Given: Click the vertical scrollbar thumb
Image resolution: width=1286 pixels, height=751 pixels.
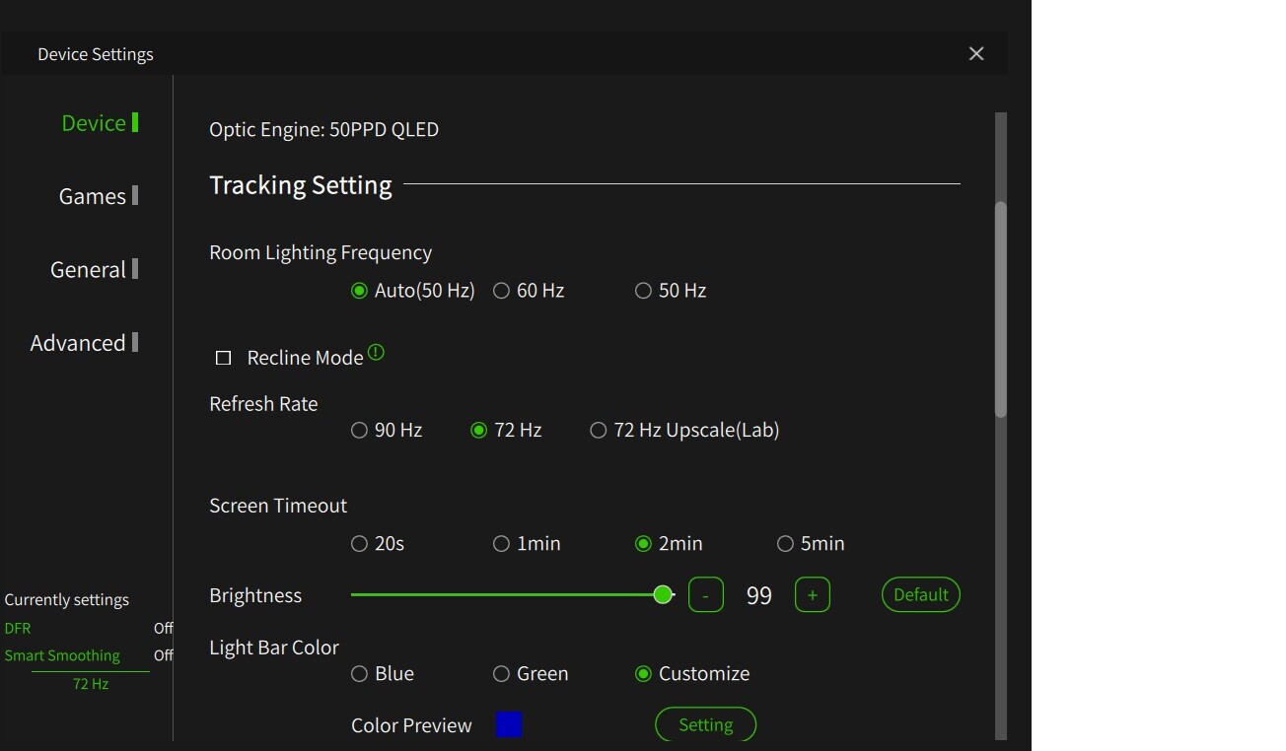Looking at the screenshot, I should [x=1001, y=309].
